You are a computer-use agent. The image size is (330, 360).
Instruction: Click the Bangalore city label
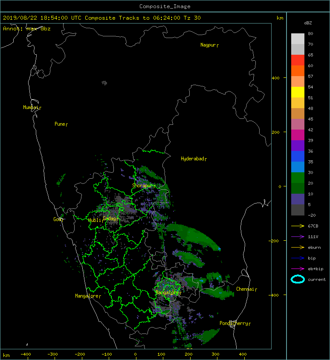168,292
